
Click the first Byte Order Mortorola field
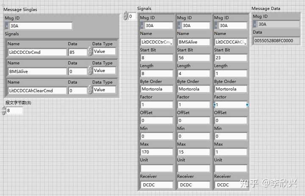157,89
